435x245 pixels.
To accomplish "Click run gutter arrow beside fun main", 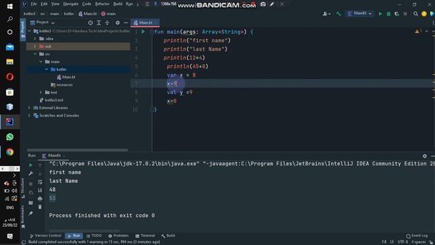I will [143, 32].
